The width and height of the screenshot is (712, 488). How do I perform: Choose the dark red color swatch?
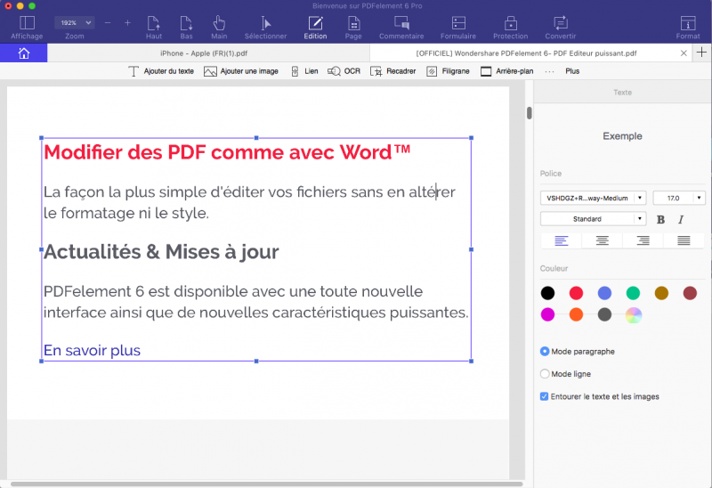(x=690, y=293)
